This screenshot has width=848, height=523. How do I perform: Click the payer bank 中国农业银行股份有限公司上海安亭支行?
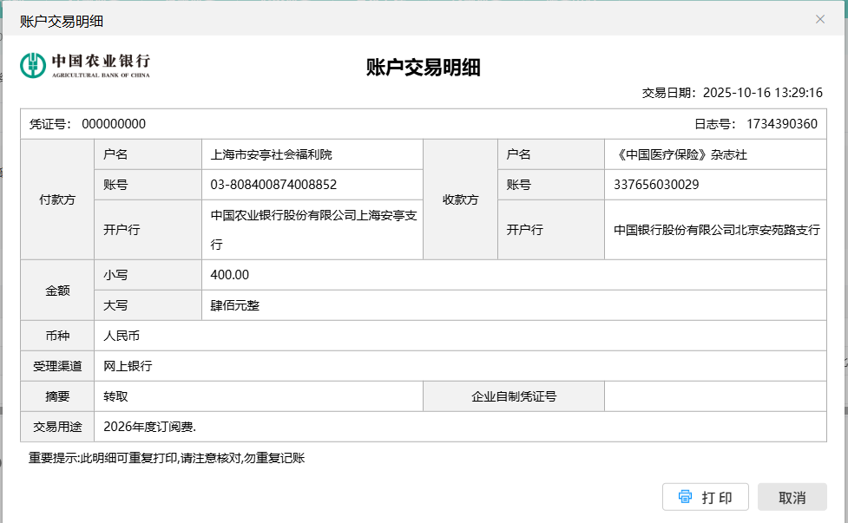click(x=313, y=217)
